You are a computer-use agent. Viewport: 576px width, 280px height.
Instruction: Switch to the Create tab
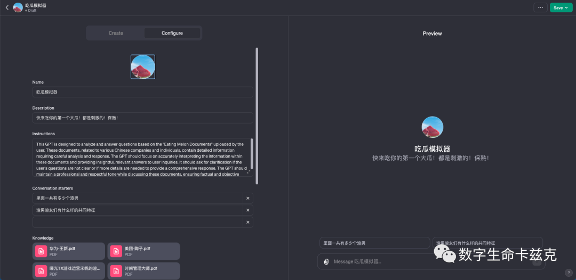pyautogui.click(x=116, y=33)
